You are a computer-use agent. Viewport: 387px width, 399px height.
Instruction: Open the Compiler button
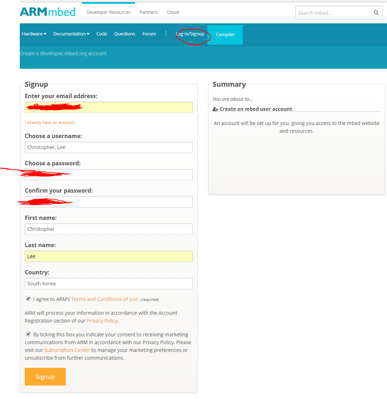225,34
